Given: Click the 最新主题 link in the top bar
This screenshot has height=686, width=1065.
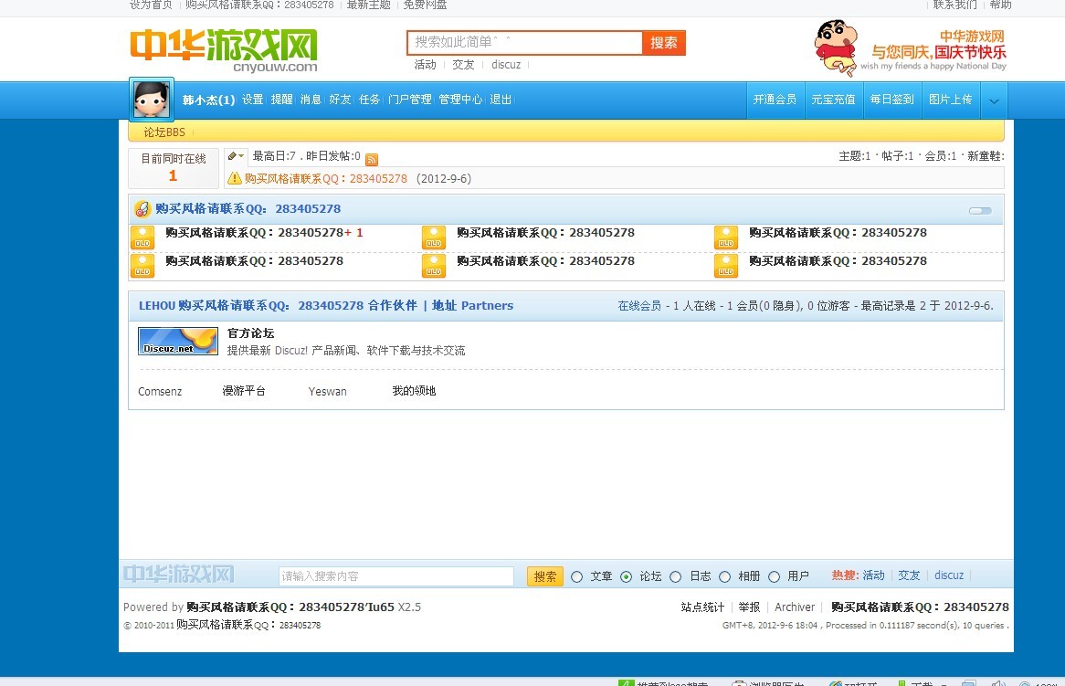Looking at the screenshot, I should 369,5.
